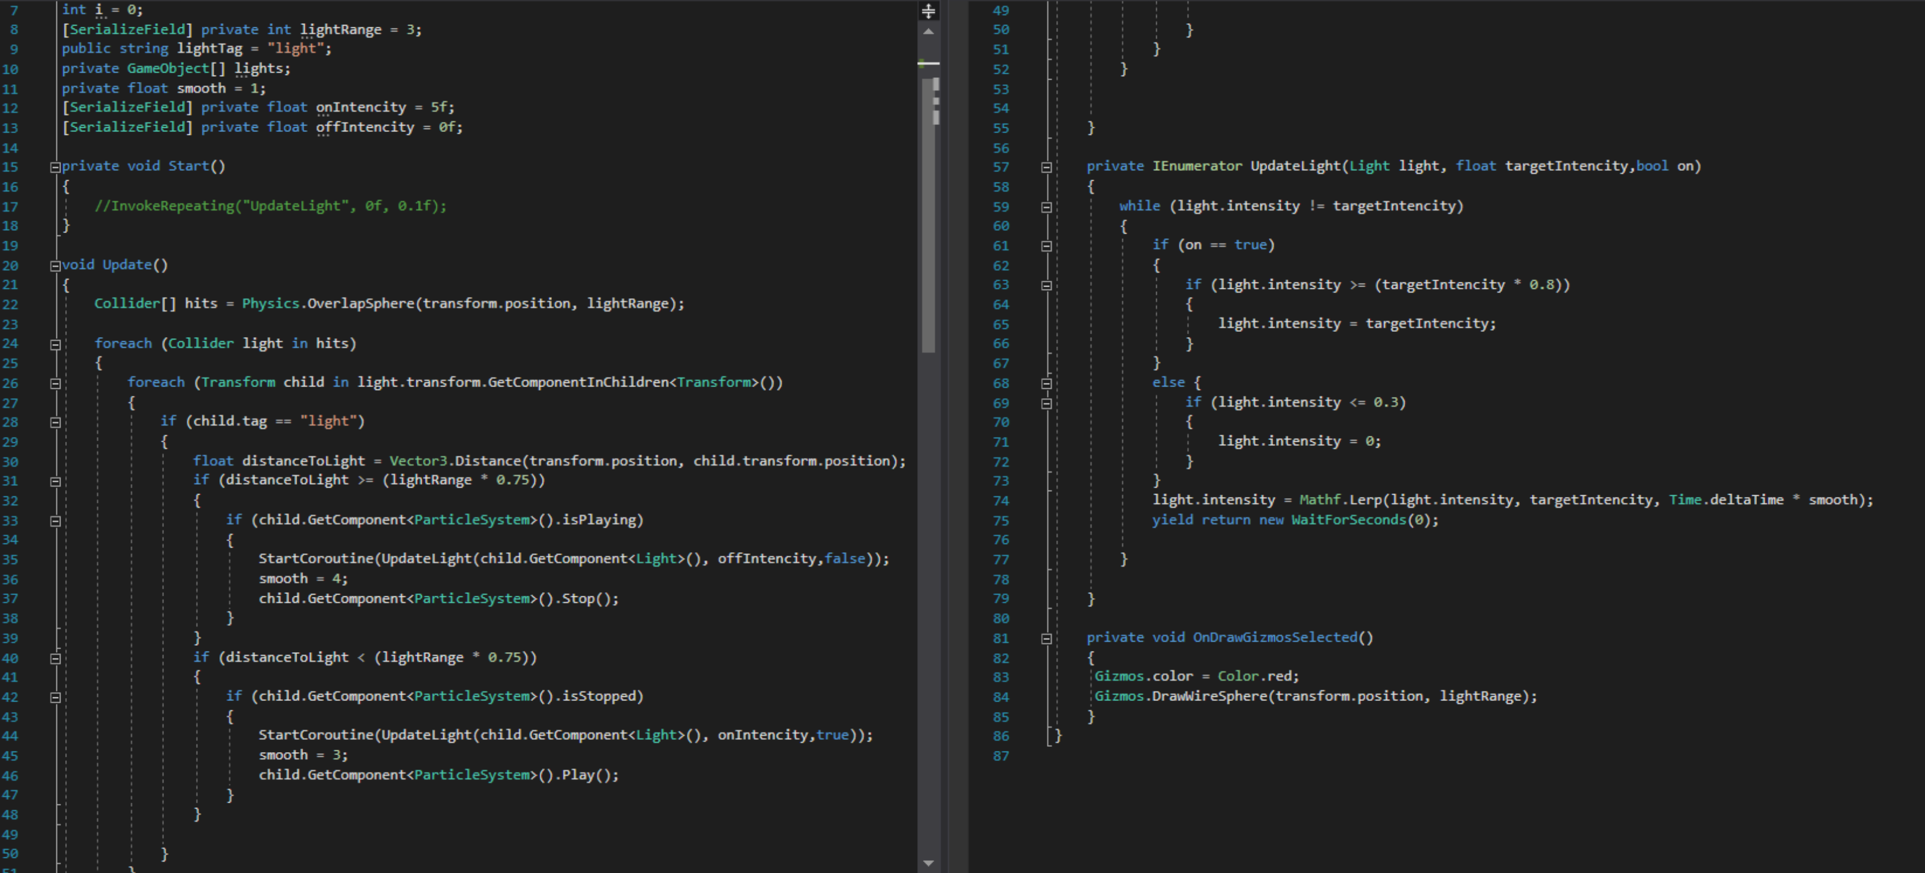Click the scrollbar up arrow
The image size is (1925, 873).
coord(928,31)
